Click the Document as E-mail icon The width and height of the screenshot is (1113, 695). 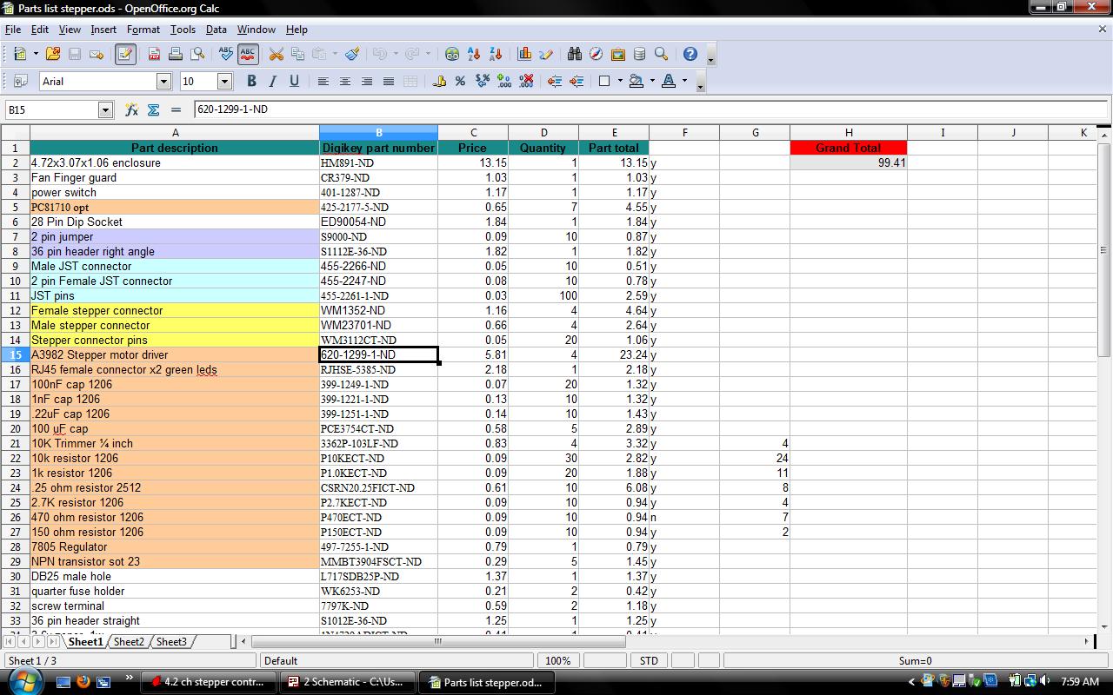point(97,54)
